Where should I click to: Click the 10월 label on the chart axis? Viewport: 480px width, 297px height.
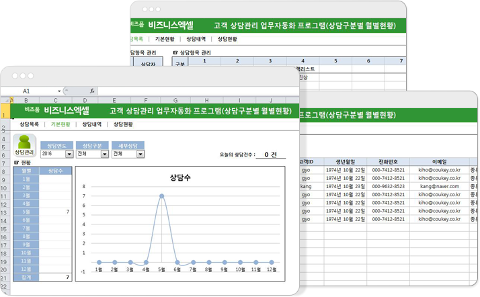click(240, 269)
